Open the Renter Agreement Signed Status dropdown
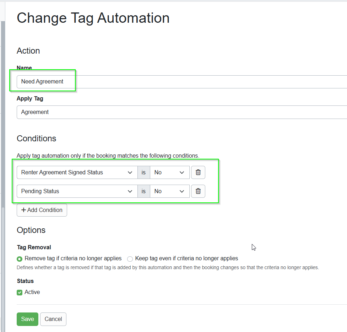Image resolution: width=347 pixels, height=332 pixels. (x=77, y=173)
